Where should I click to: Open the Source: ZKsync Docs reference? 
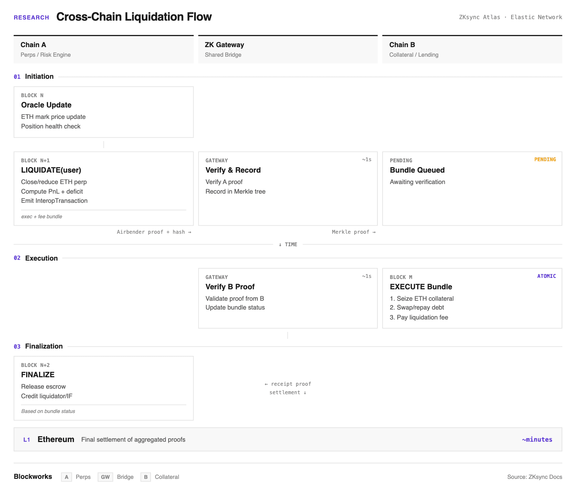coord(534,477)
